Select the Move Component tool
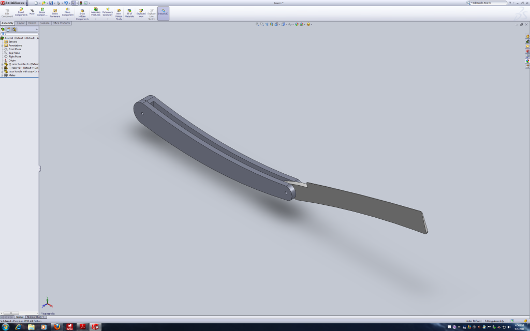This screenshot has width=530, height=331. [x=68, y=12]
